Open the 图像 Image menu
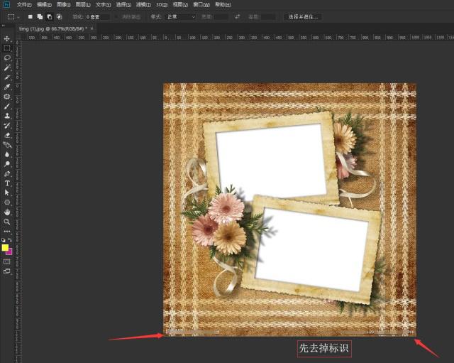 pos(64,5)
